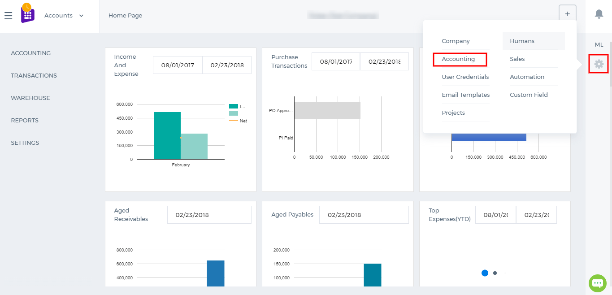The width and height of the screenshot is (612, 295).
Task: Edit Income And Expense end date 02/23/2018
Action: [227, 65]
